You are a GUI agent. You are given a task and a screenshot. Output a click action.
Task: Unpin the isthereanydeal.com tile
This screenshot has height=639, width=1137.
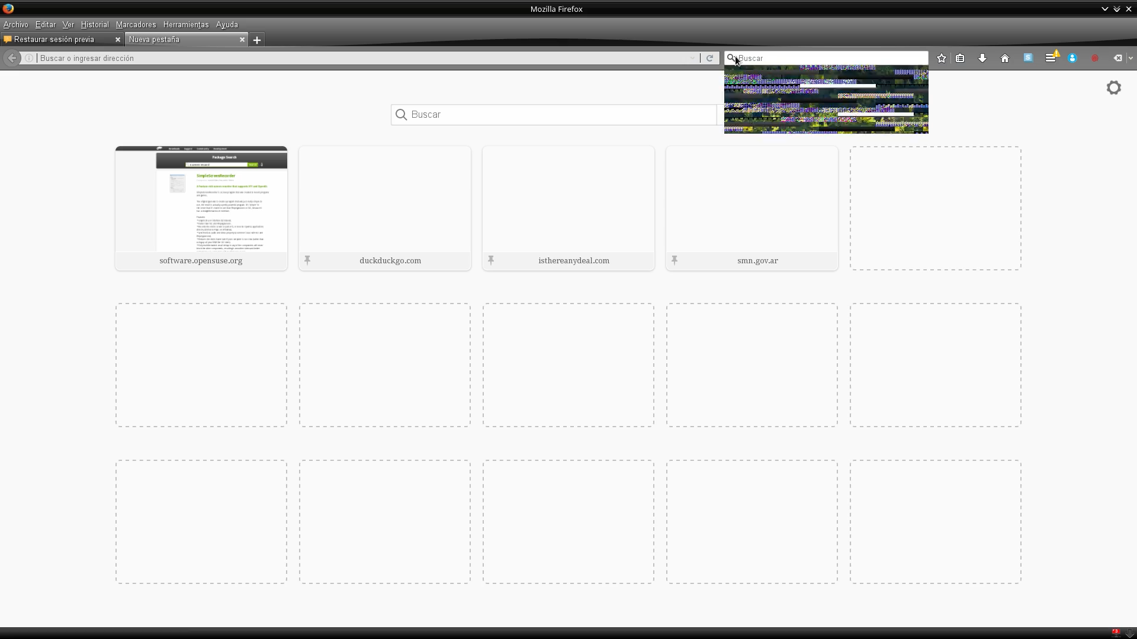[x=491, y=260]
